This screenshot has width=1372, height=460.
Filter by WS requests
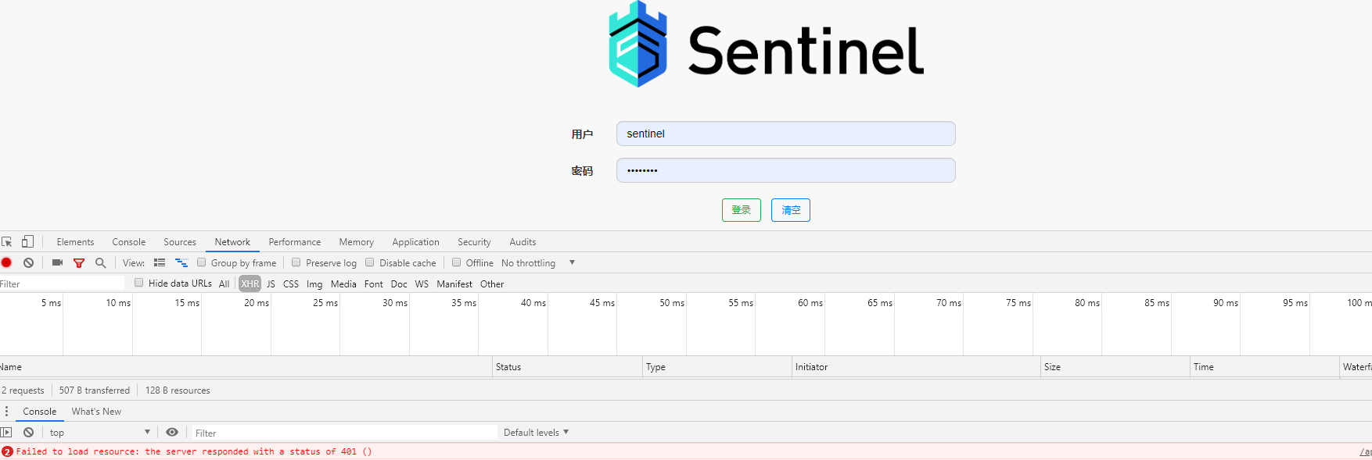click(x=422, y=284)
